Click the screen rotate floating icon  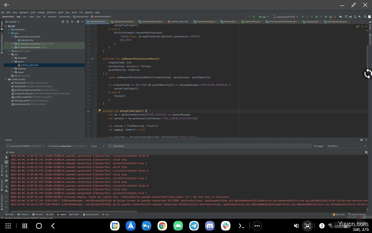click(x=368, y=74)
